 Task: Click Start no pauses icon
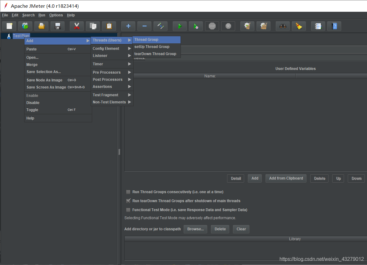tap(196, 26)
